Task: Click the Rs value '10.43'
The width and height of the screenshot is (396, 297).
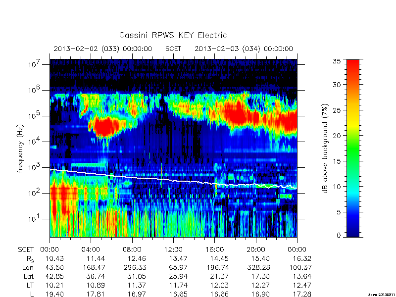Action: 54,258
